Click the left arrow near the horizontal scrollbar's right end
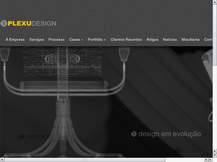Image resolution: width=217 pixels, height=162 pixels. pyautogui.click(x=206, y=160)
